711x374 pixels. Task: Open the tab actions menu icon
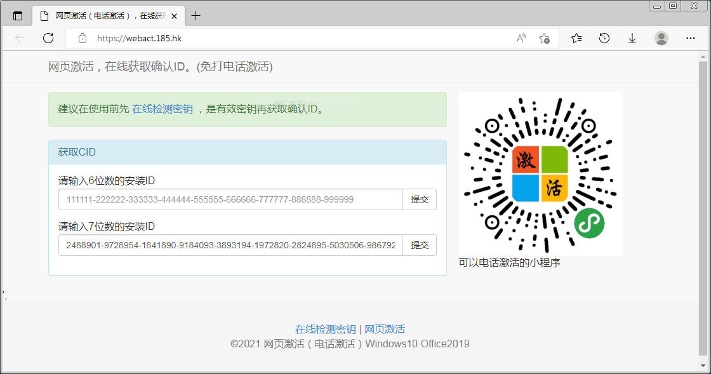pos(18,16)
